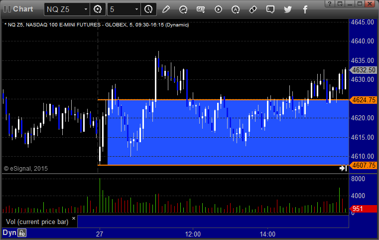Open the time template clock icon
Image resolution: width=379 pixels, height=240 pixels.
148,9
